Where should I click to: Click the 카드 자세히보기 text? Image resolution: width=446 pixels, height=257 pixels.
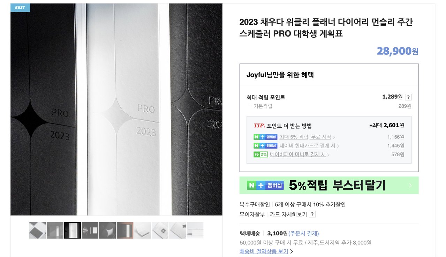(x=288, y=214)
